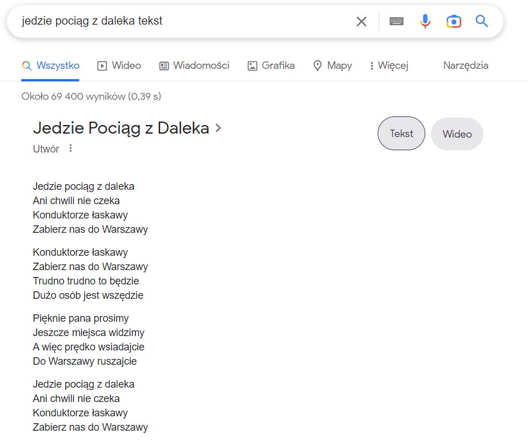Click the Grafika picture icon

[252, 66]
